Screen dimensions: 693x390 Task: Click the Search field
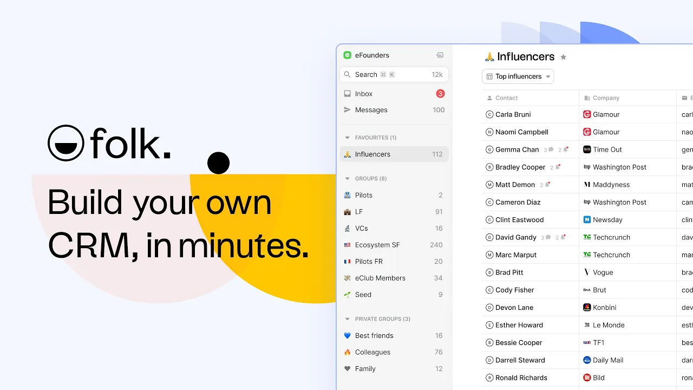point(394,75)
